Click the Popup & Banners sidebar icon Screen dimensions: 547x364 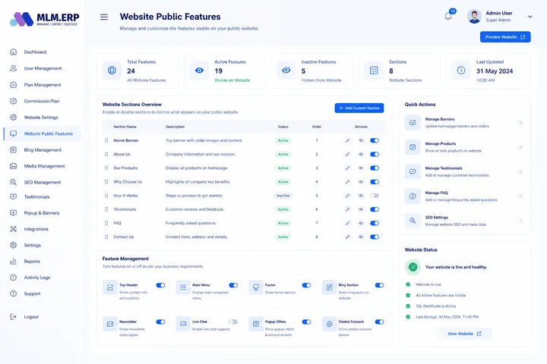point(13,213)
